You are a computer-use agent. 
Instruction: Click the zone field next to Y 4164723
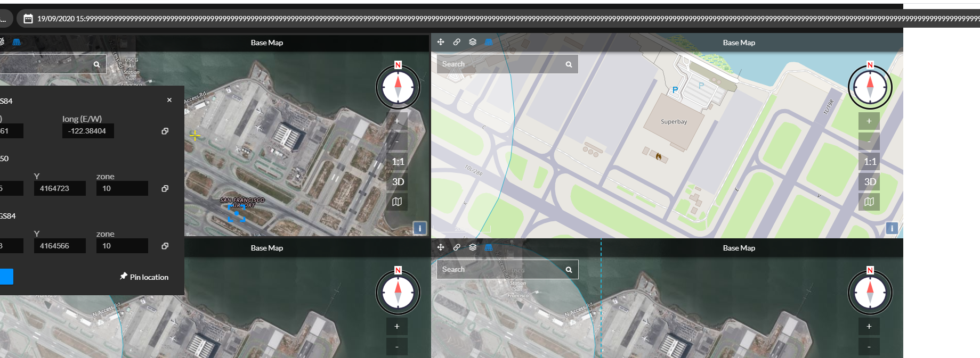[x=122, y=188]
